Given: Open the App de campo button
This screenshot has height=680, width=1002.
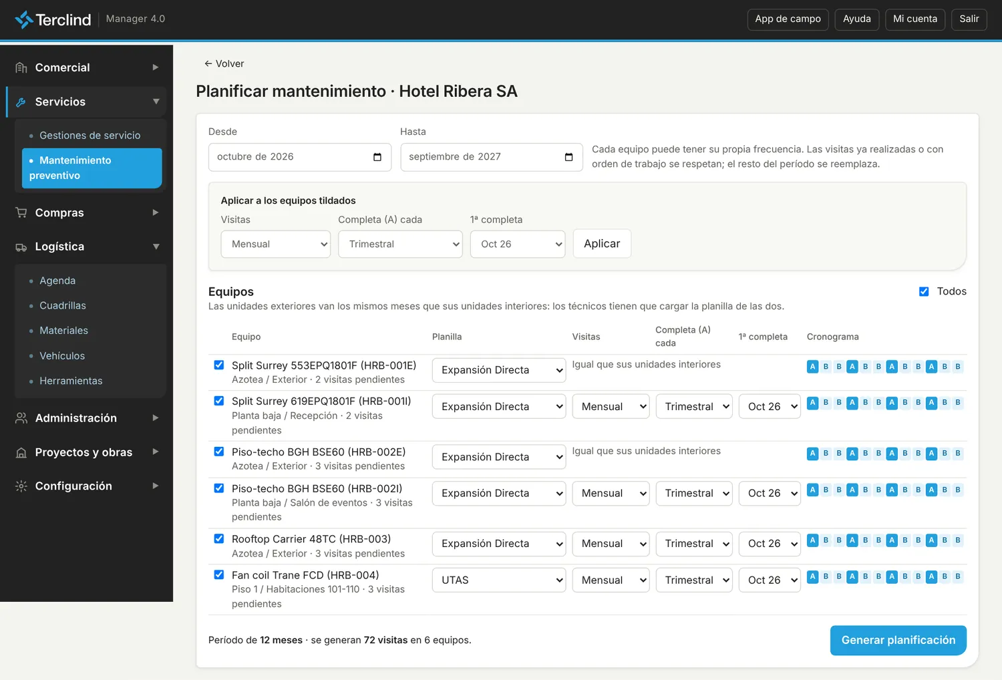Looking at the screenshot, I should pyautogui.click(x=788, y=19).
